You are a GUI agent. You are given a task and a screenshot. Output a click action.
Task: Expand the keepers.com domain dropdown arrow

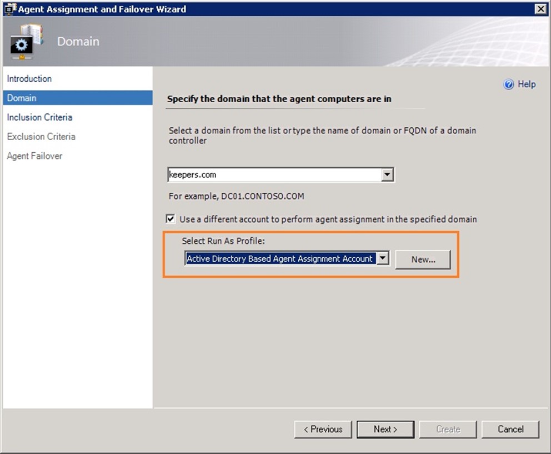[x=387, y=174]
